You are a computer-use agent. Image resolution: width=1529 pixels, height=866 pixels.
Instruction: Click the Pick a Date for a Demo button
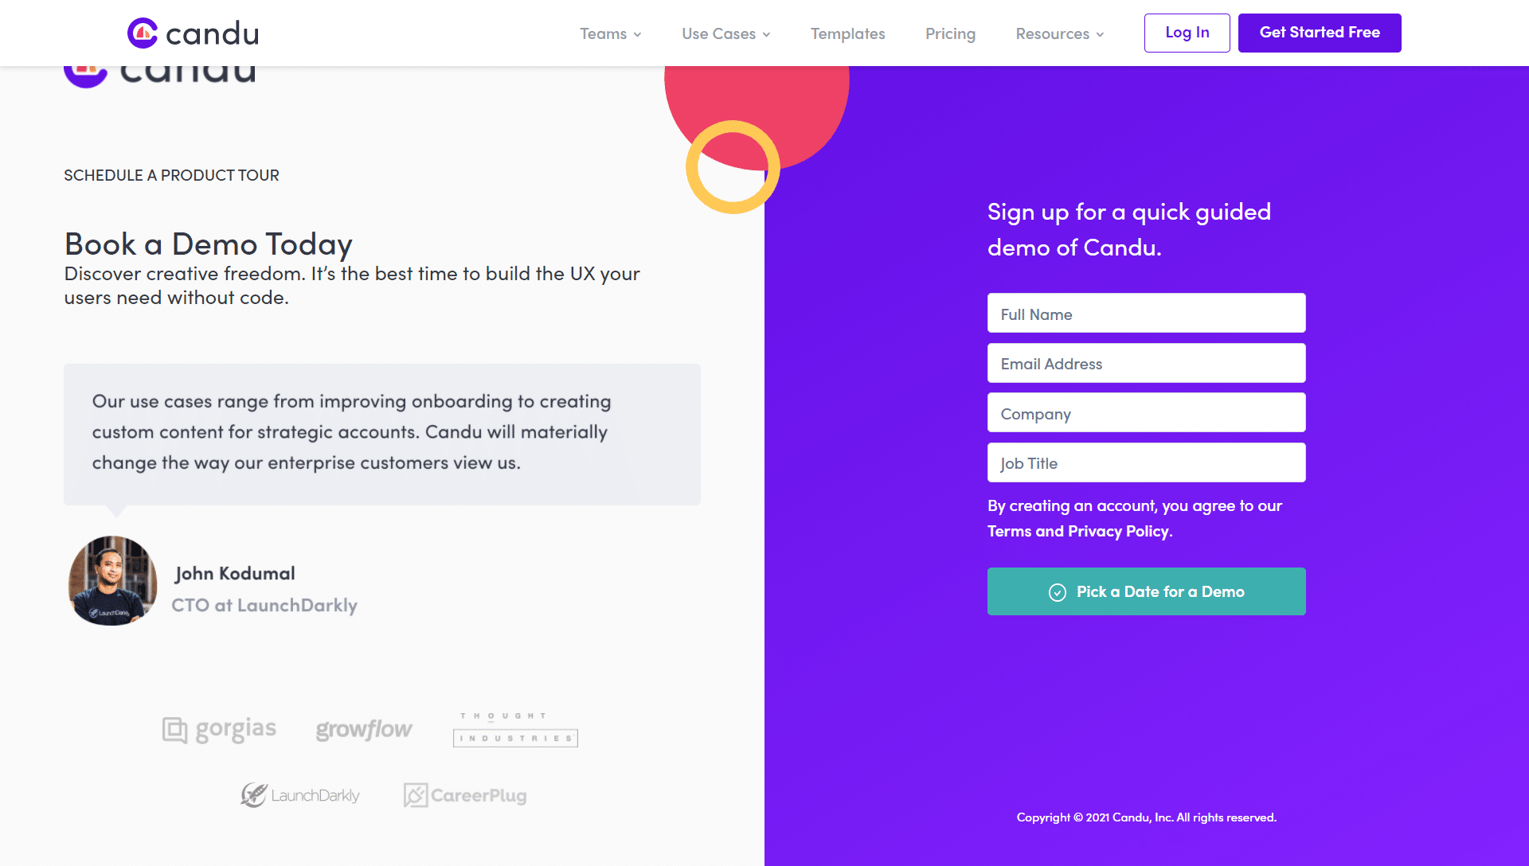pyautogui.click(x=1147, y=591)
